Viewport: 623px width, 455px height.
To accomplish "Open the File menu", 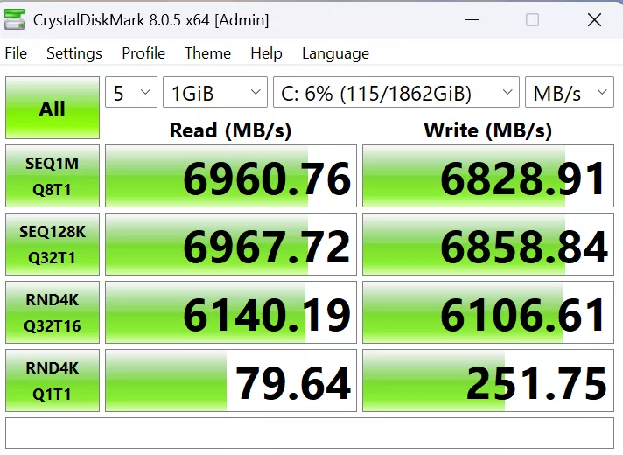I will 16,53.
